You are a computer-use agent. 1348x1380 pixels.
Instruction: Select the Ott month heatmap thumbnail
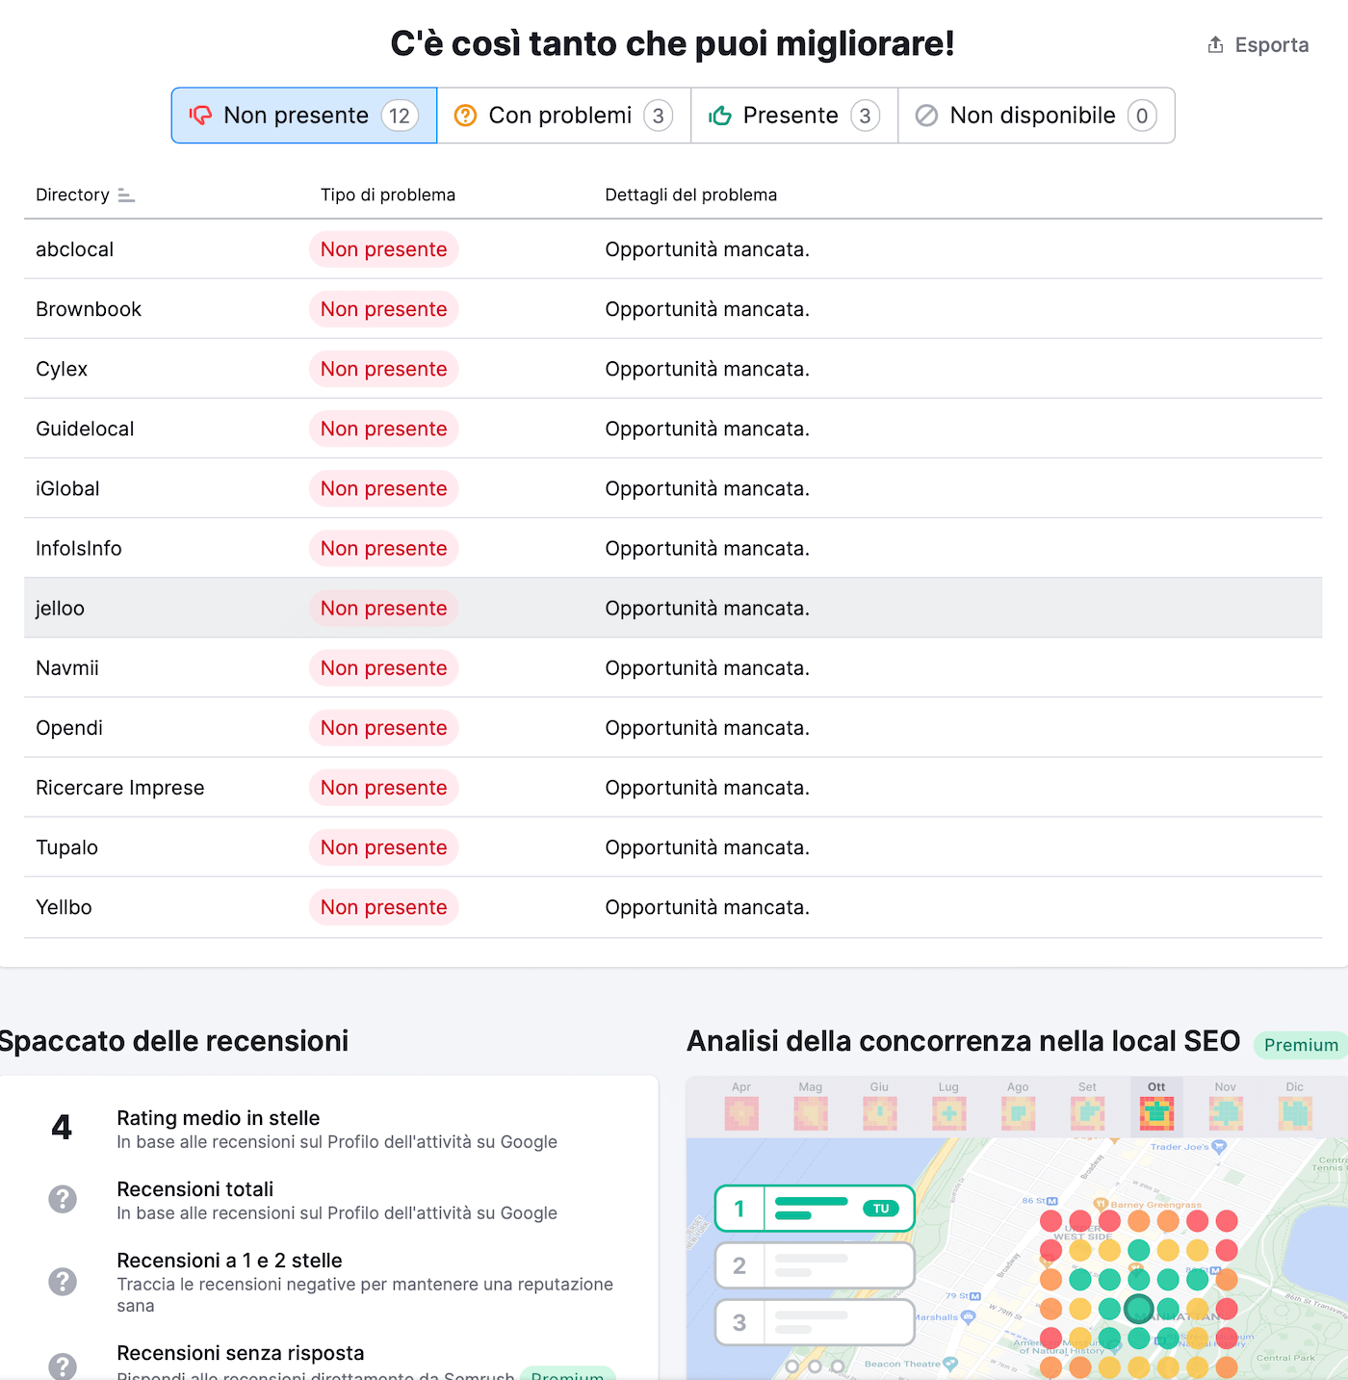coord(1156,1111)
